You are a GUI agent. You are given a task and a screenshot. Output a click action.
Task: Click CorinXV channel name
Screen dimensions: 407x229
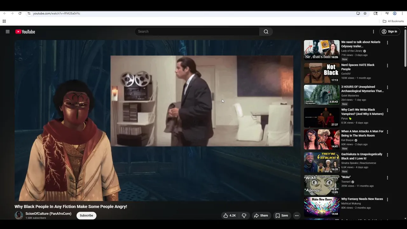(x=346, y=74)
